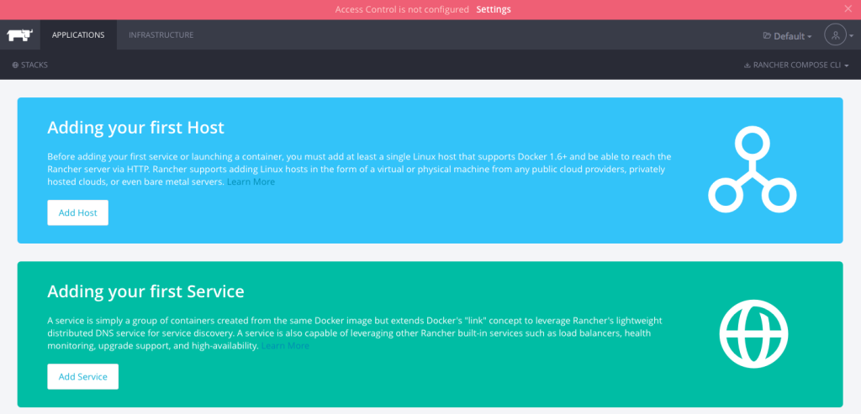
Task: Open the user avatar menu
Action: click(835, 35)
